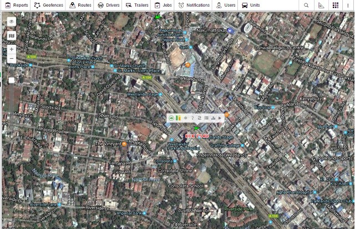
Task: Click the bar chart icon in unit popup
Action: (213, 118)
